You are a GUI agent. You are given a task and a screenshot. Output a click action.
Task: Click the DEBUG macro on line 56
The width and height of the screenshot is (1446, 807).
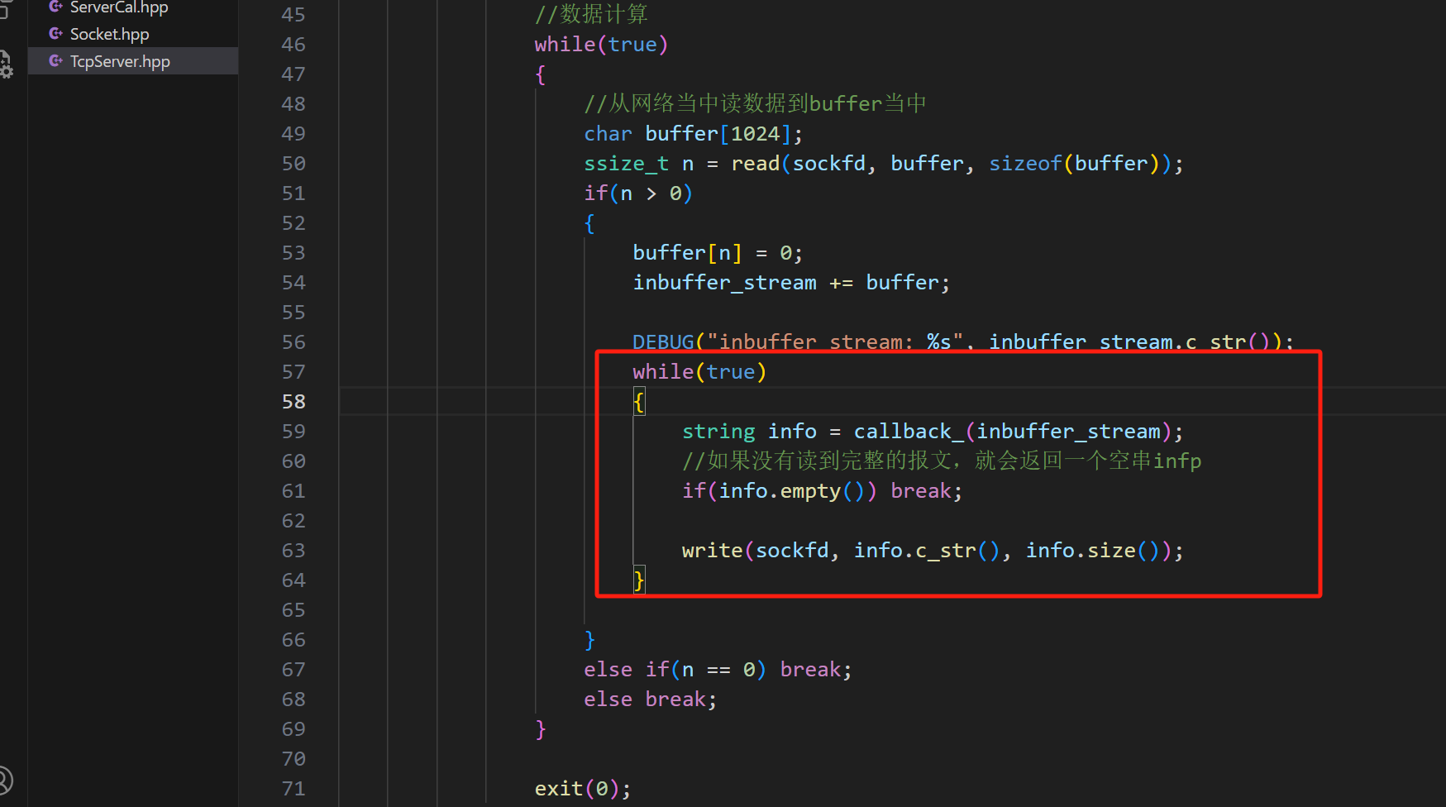click(x=663, y=342)
